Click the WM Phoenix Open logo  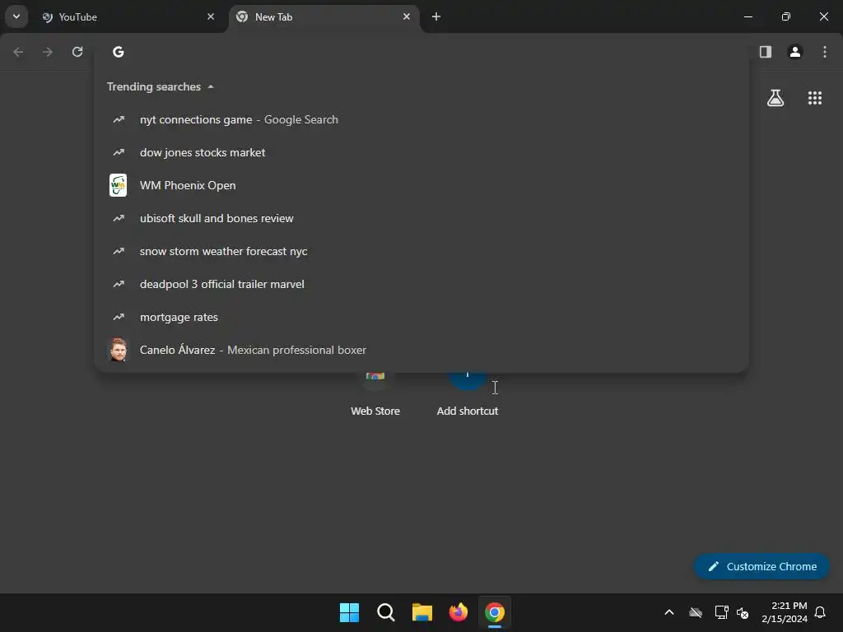[x=119, y=185]
